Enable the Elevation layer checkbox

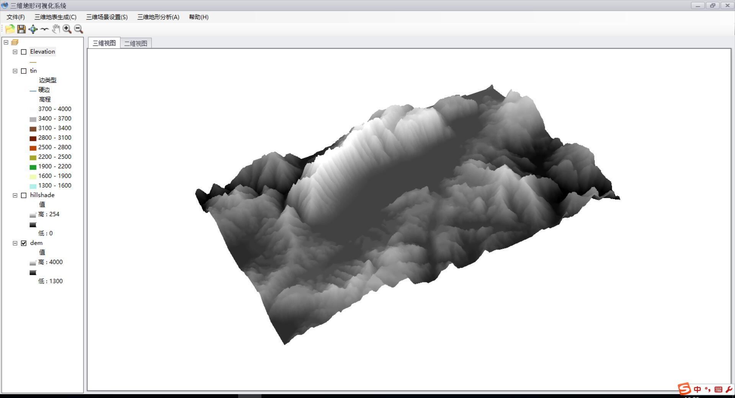tap(24, 52)
